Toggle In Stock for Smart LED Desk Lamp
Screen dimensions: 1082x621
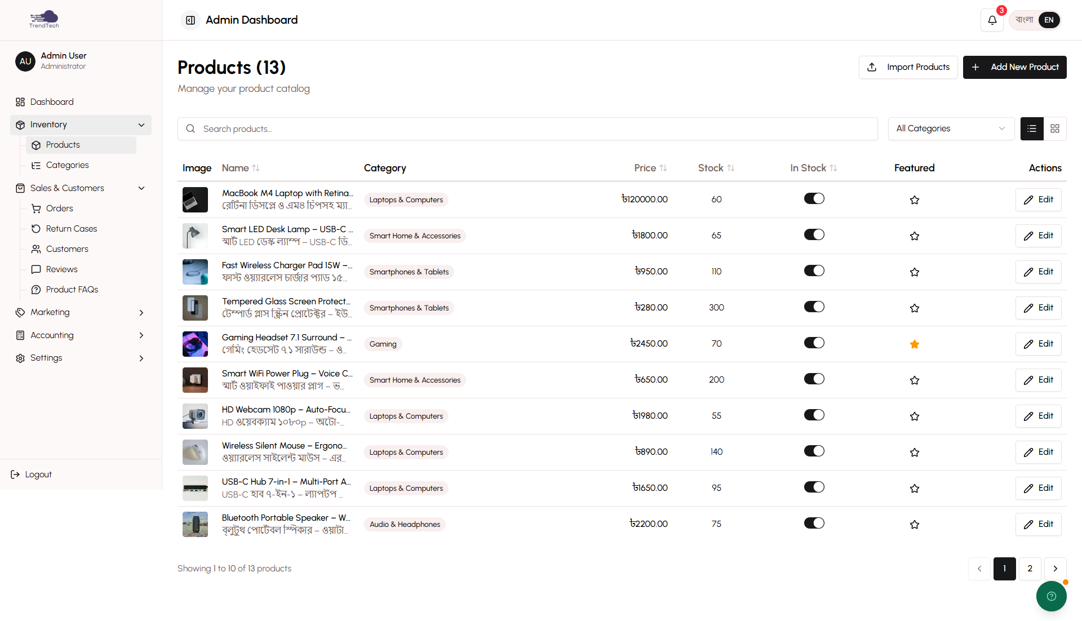814,235
